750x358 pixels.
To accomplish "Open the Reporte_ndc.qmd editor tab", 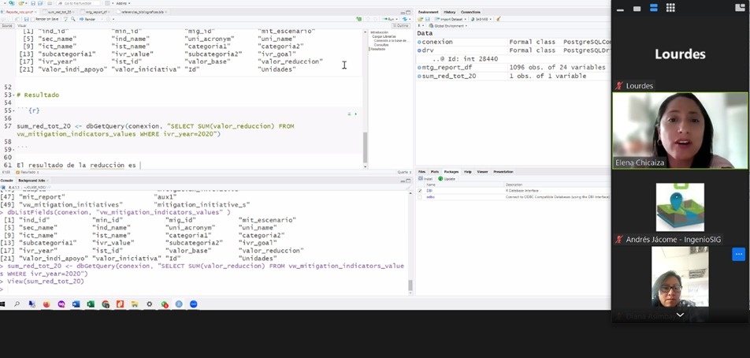I will point(19,12).
